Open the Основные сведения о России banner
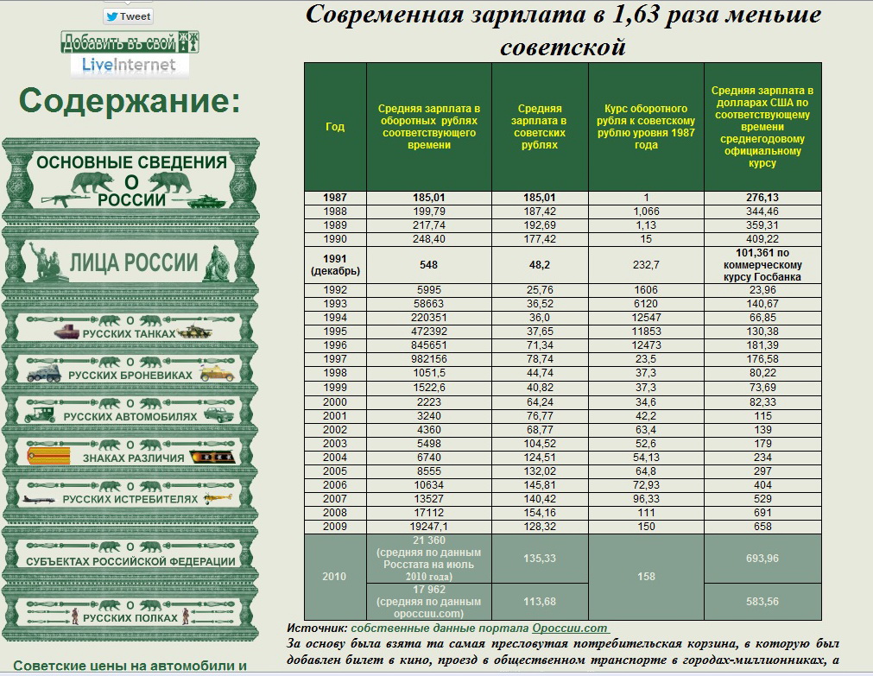 [x=131, y=181]
